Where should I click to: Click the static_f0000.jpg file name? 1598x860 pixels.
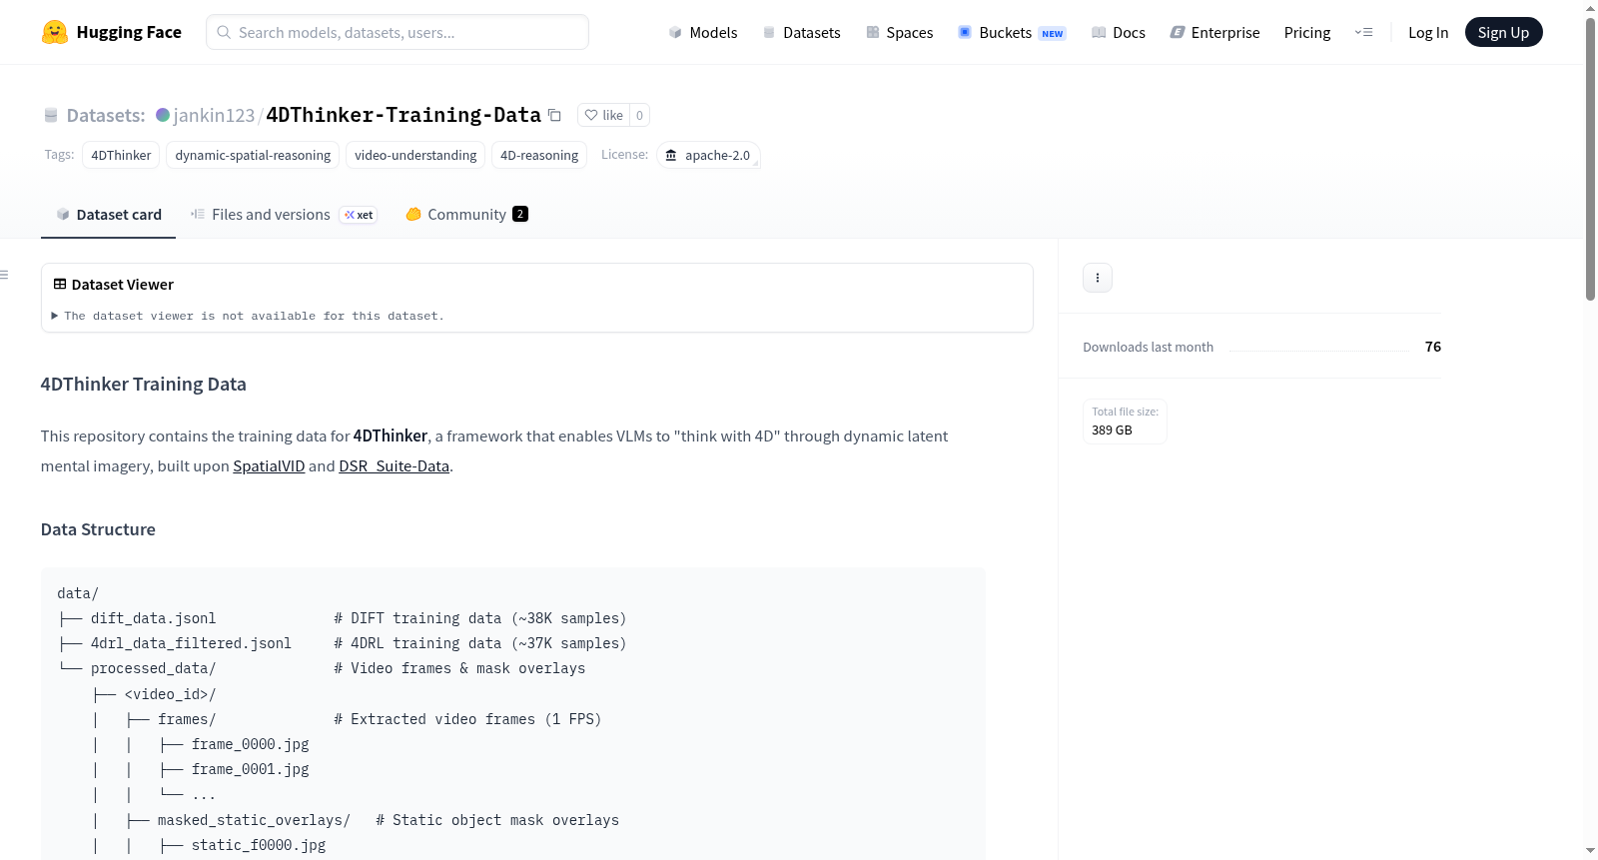pos(259,845)
